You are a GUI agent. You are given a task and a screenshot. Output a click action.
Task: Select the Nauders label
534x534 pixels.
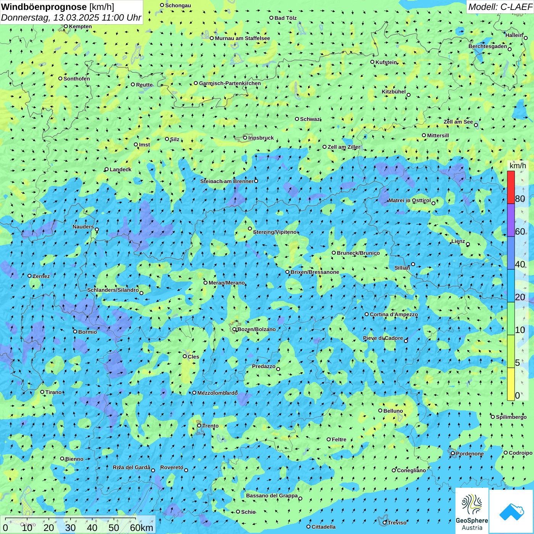(x=83, y=227)
